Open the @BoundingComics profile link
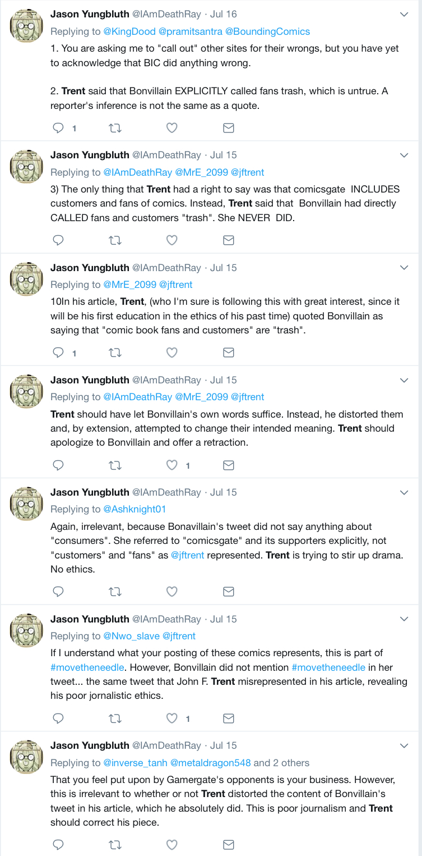422x856 pixels. 268,31
